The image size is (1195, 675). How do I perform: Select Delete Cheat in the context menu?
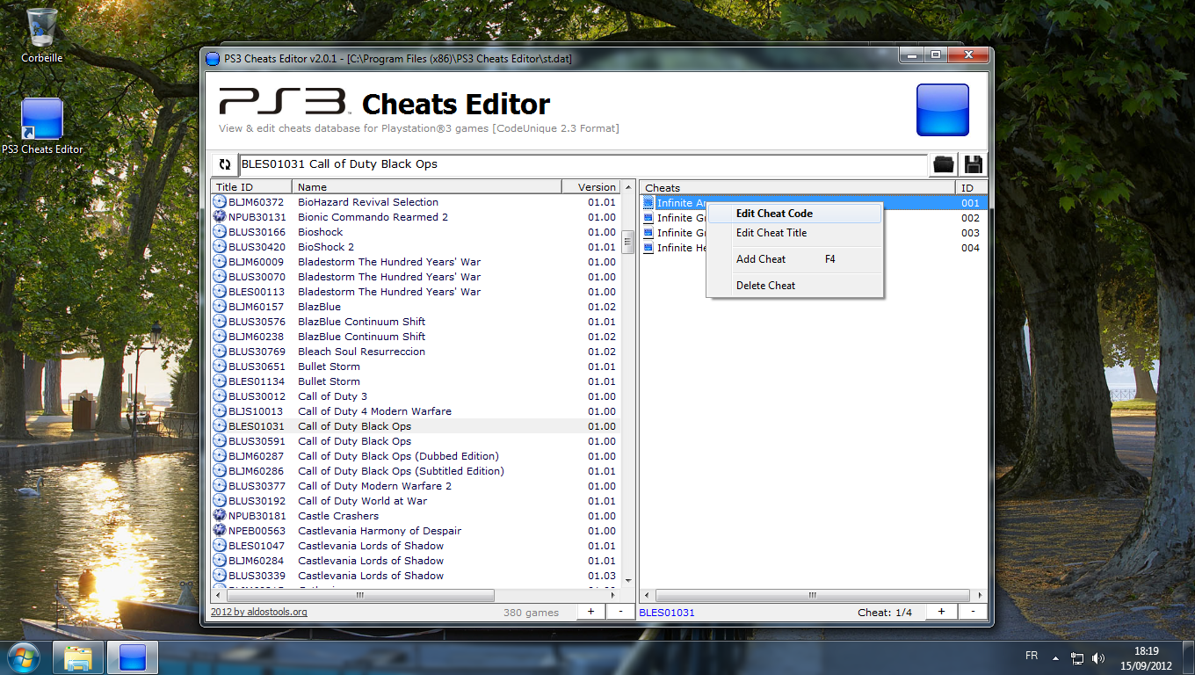click(x=794, y=286)
